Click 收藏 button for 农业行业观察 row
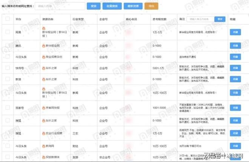Image resolution: width=249 pixels, height=162 pixels. pyautogui.click(x=235, y=133)
